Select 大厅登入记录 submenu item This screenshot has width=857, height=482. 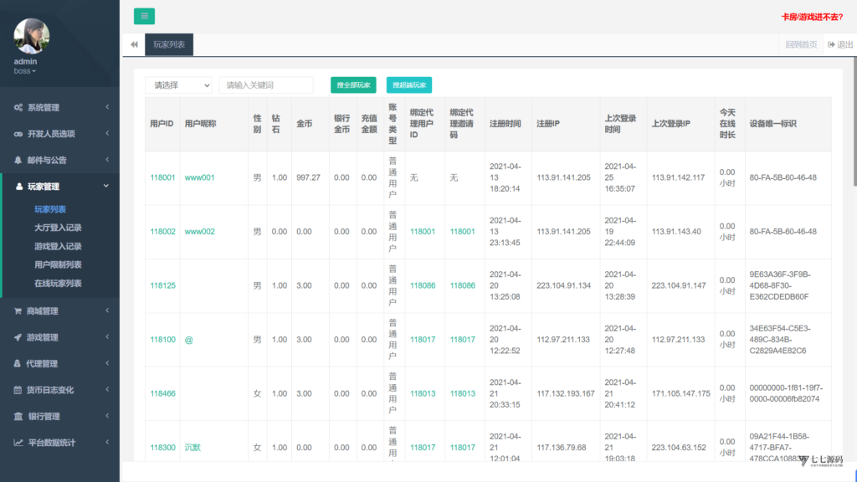58,228
